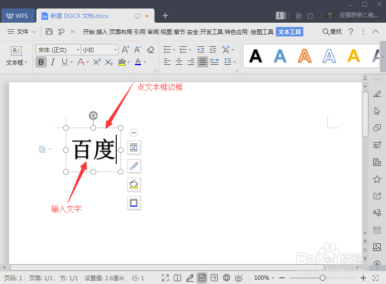This screenshot has height=284, width=386.
Task: Click the shape fill bucket beside the text box
Action: coord(134,184)
